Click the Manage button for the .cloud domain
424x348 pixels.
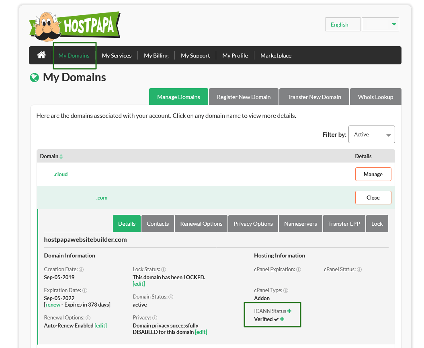click(373, 174)
